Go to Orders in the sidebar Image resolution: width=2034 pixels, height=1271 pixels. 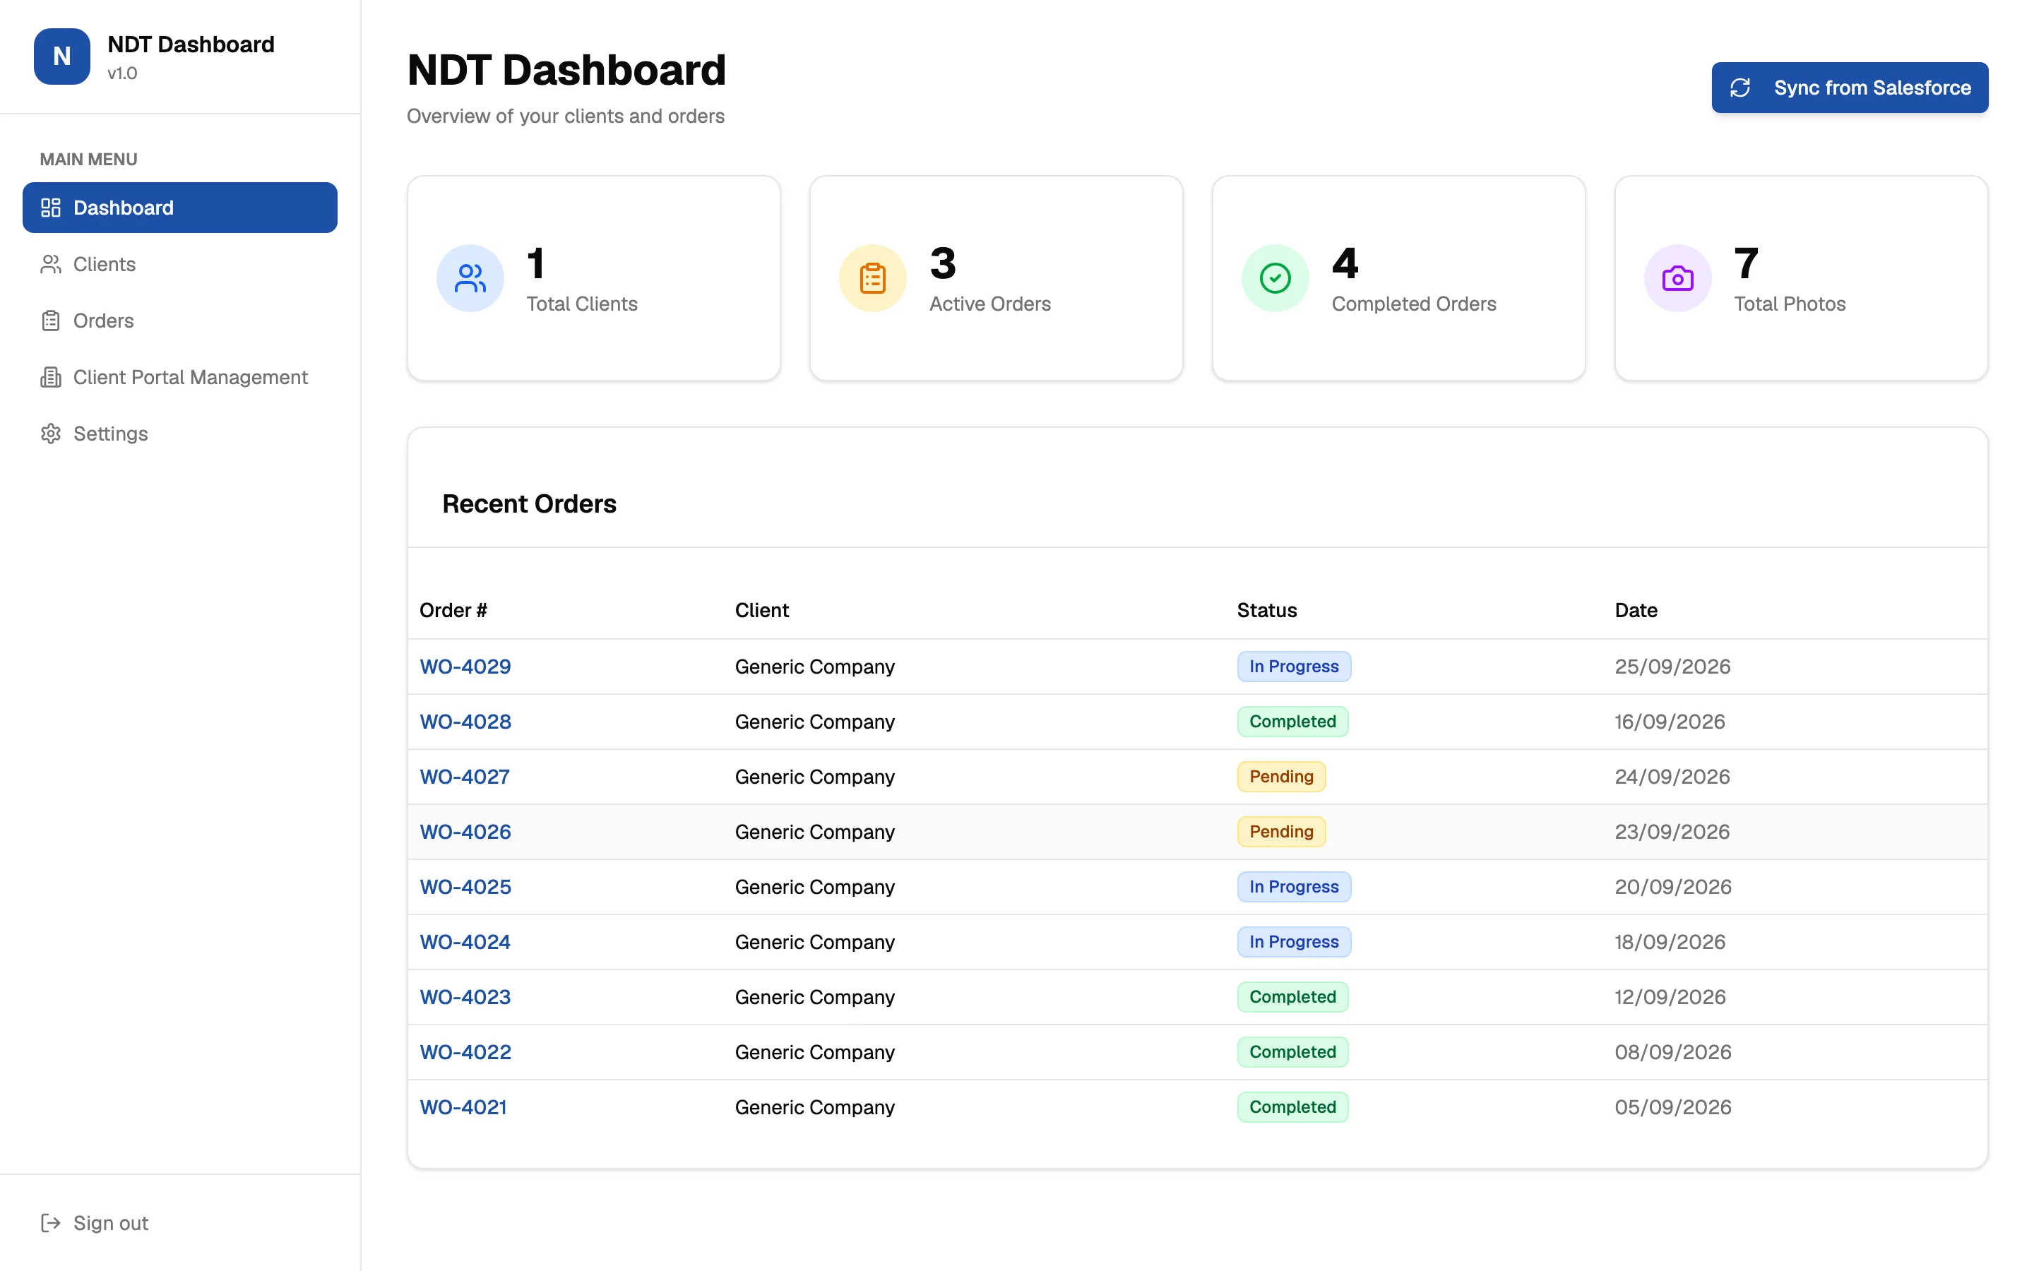click(180, 321)
